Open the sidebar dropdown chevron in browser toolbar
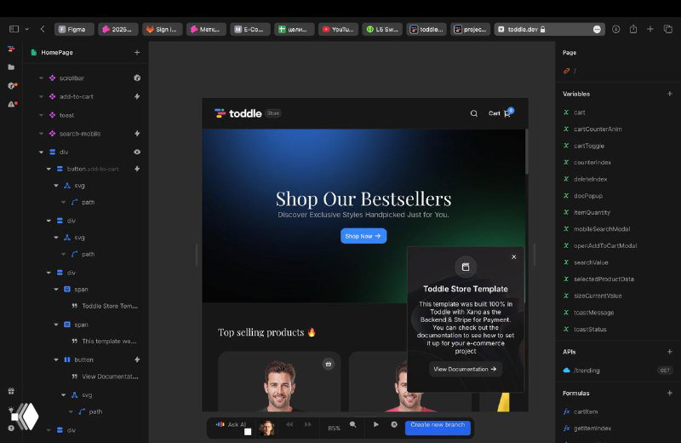Viewport: 681px width, 443px height. tap(27, 29)
